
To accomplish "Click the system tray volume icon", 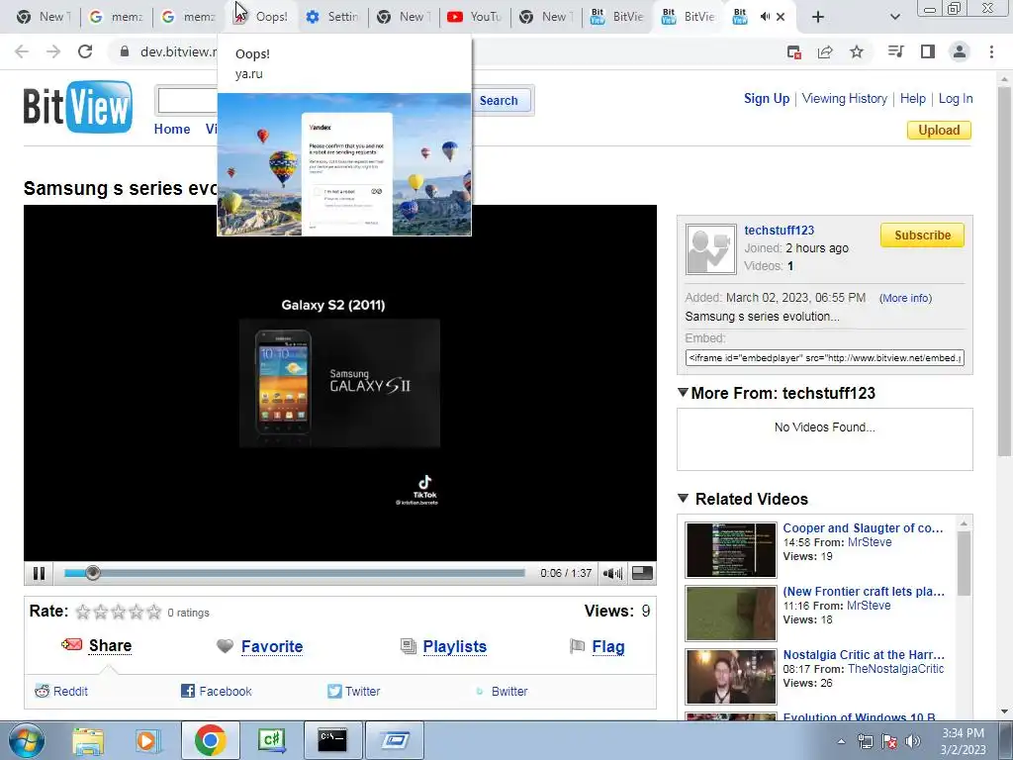I will (912, 741).
